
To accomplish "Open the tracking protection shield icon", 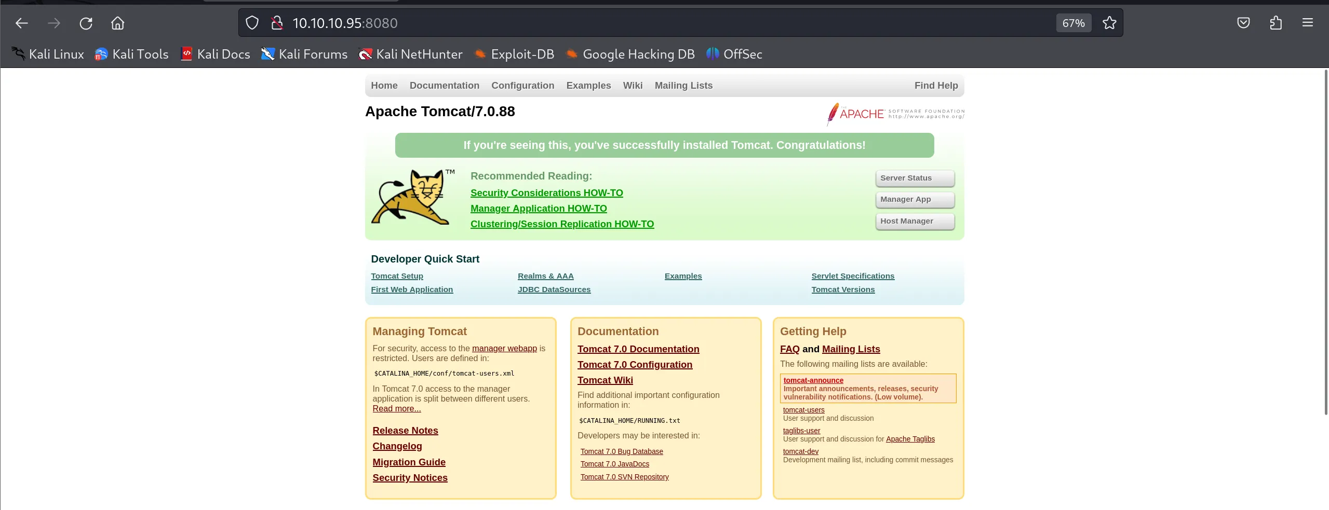I will [252, 23].
